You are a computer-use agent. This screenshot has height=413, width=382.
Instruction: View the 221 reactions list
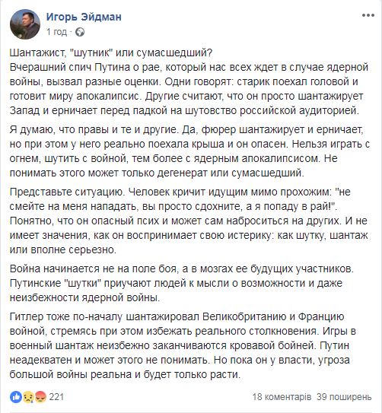click(56, 397)
